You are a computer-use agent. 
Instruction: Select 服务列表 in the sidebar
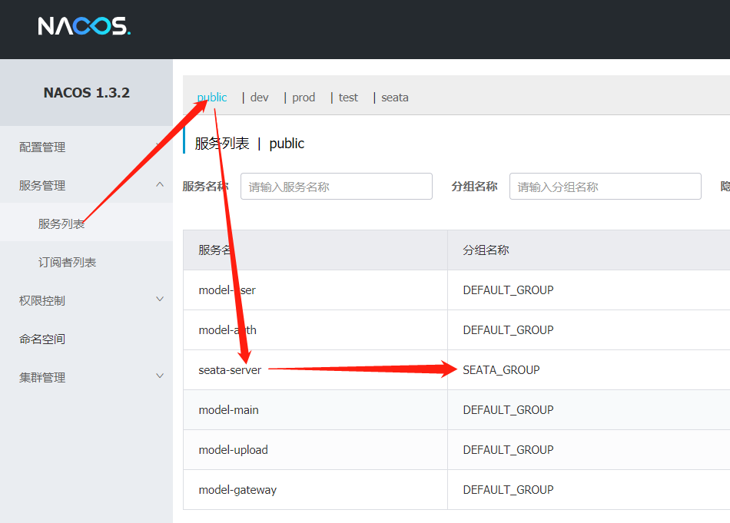pyautogui.click(x=61, y=223)
